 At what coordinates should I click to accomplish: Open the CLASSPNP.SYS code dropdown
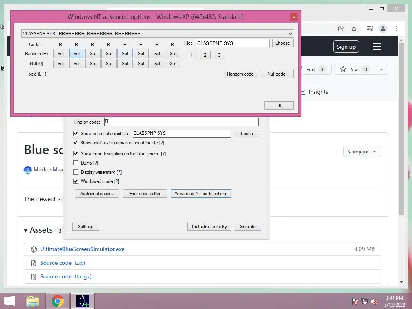(157, 34)
